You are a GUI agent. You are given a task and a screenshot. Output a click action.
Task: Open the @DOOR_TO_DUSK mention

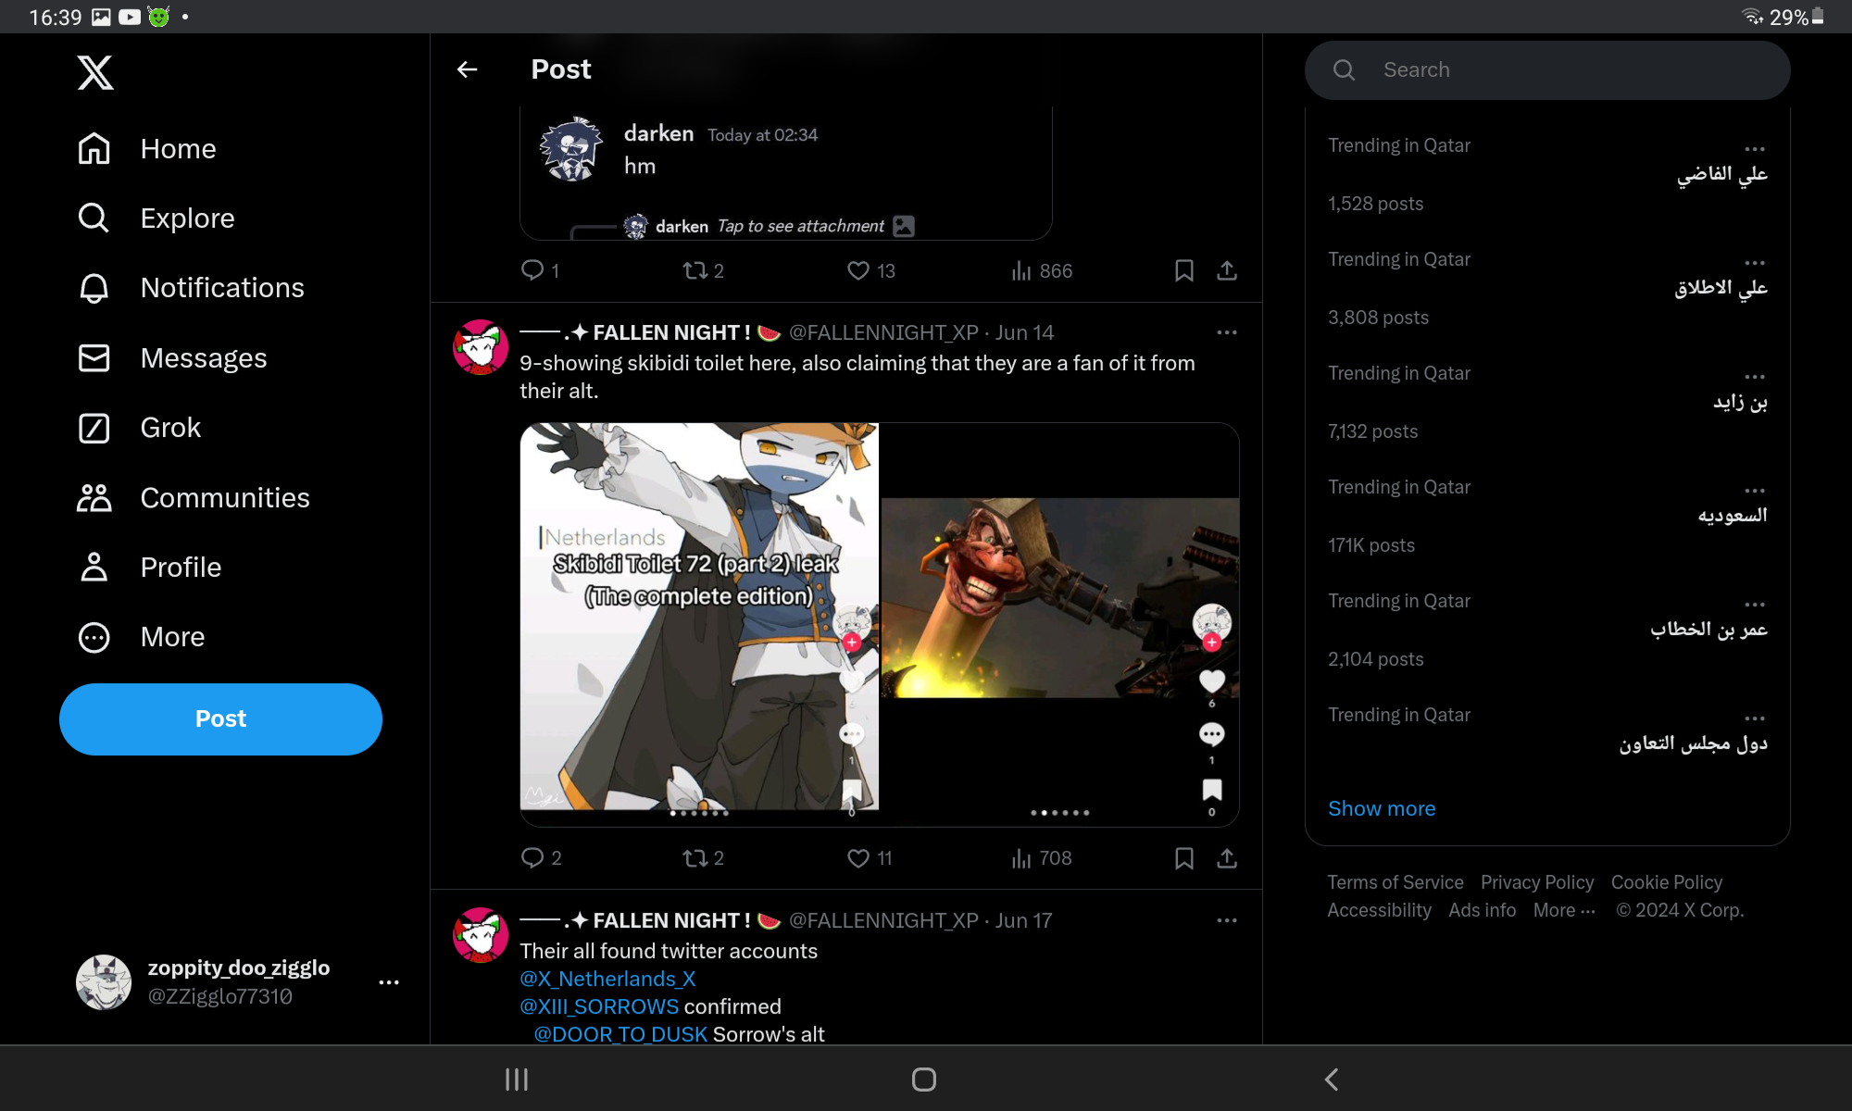click(x=620, y=1034)
